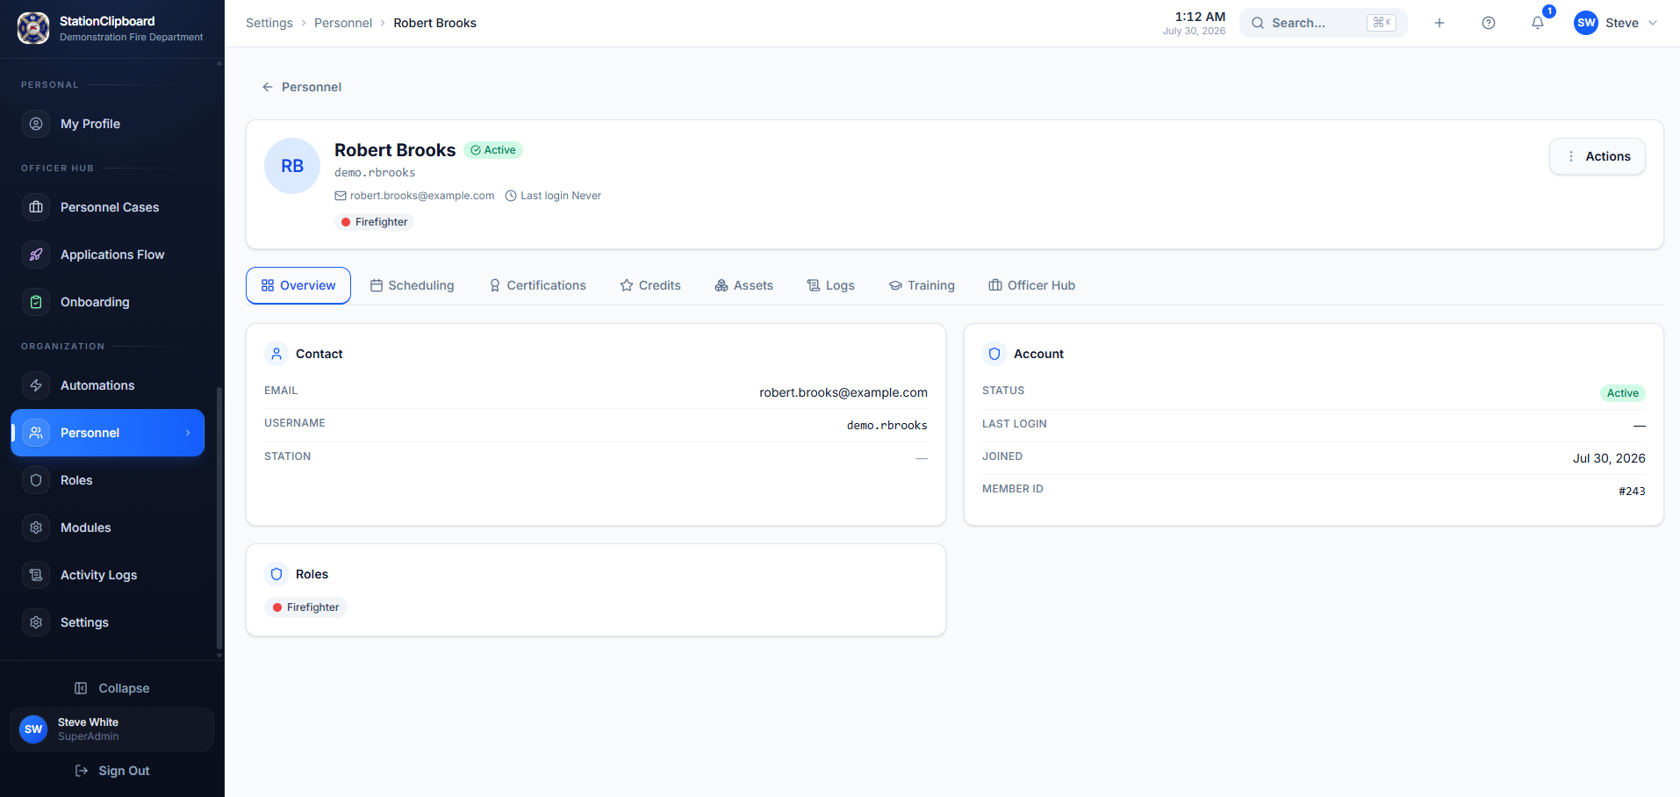Click the Roles card shield icon
The image size is (1680, 797).
(276, 574)
